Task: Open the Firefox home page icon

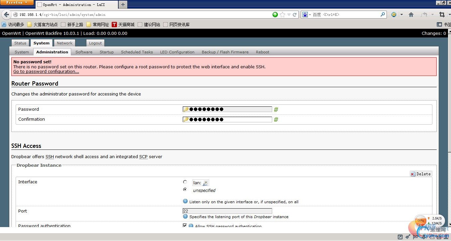Action: (411, 15)
